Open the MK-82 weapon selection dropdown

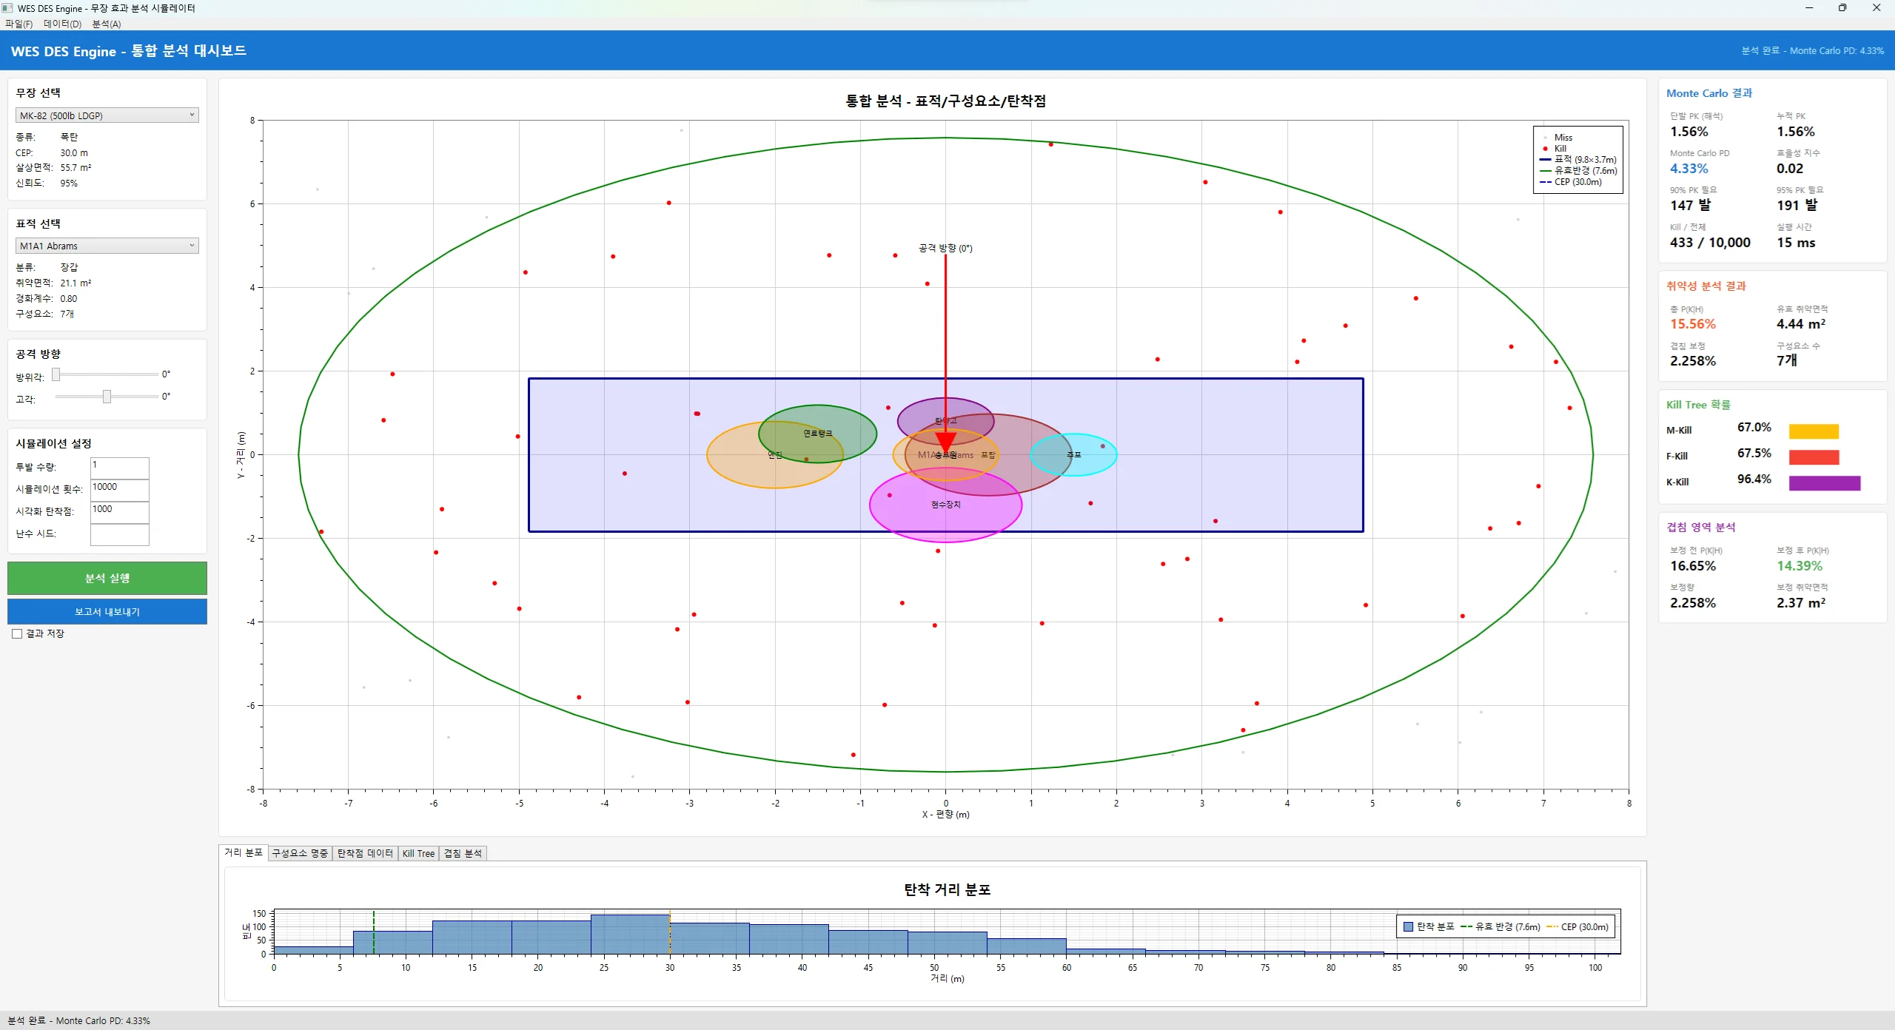(107, 115)
